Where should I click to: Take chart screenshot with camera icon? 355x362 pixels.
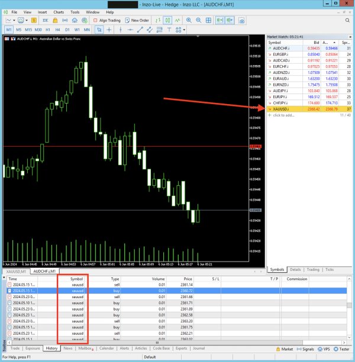coord(241,20)
